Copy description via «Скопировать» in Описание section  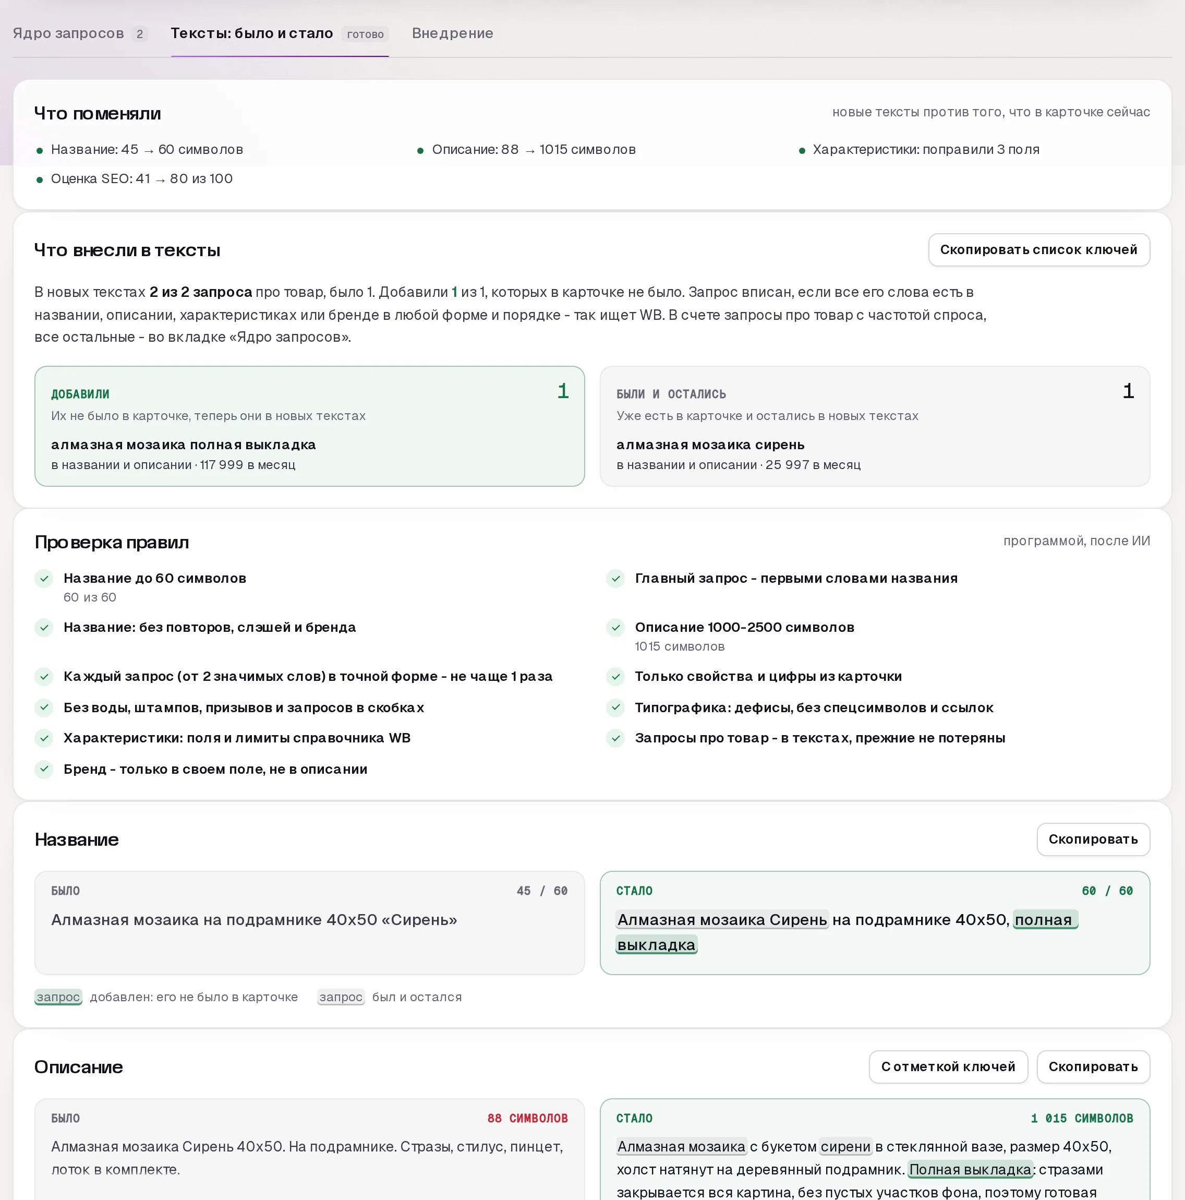(x=1093, y=1066)
